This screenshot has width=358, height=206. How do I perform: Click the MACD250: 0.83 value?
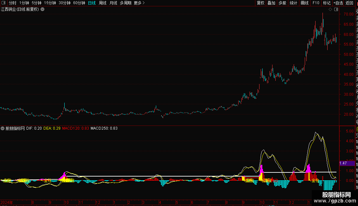click(104, 128)
